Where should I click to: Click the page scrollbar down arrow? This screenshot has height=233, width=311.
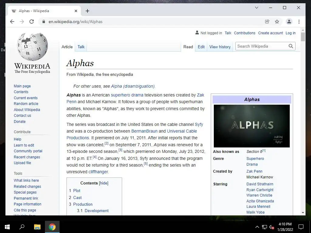click(x=303, y=213)
